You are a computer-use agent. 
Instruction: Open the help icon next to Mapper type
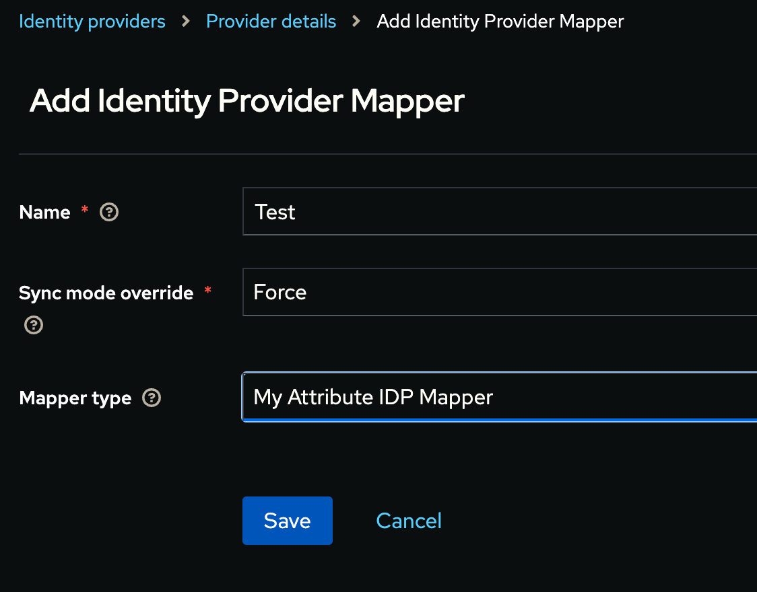pyautogui.click(x=152, y=397)
